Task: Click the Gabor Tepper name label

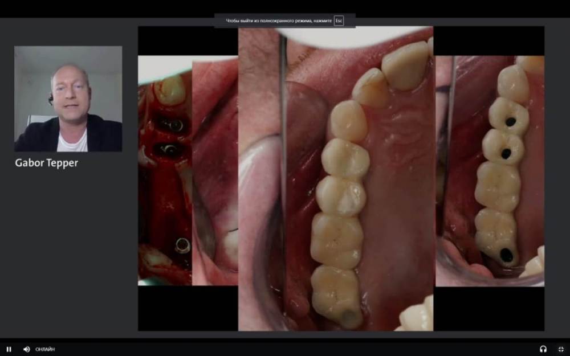Action: (47, 163)
